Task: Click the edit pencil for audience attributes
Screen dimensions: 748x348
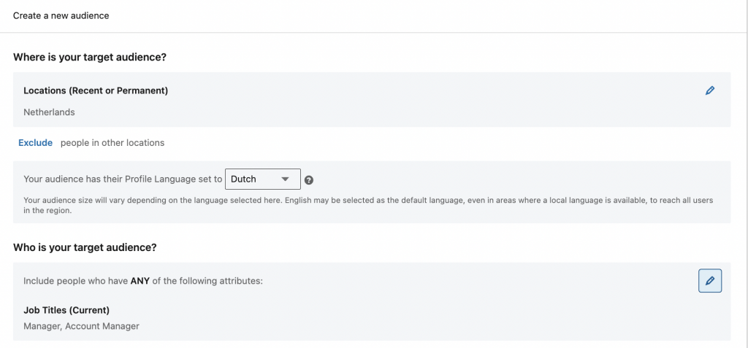Action: tap(709, 281)
